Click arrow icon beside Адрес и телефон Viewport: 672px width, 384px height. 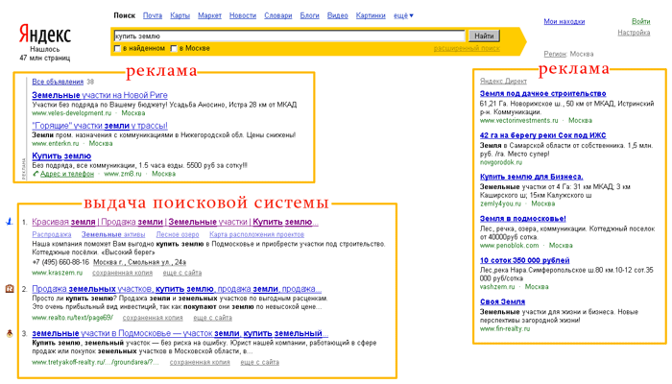click(x=36, y=174)
